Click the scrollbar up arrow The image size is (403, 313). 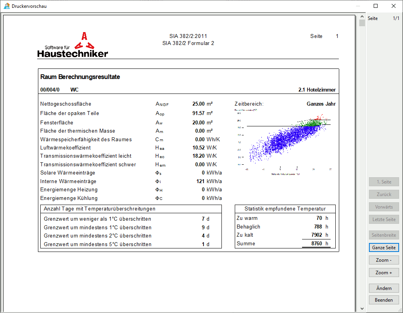tap(362, 16)
